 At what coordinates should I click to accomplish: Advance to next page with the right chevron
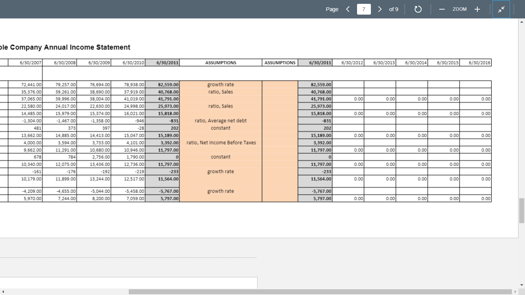click(x=380, y=9)
